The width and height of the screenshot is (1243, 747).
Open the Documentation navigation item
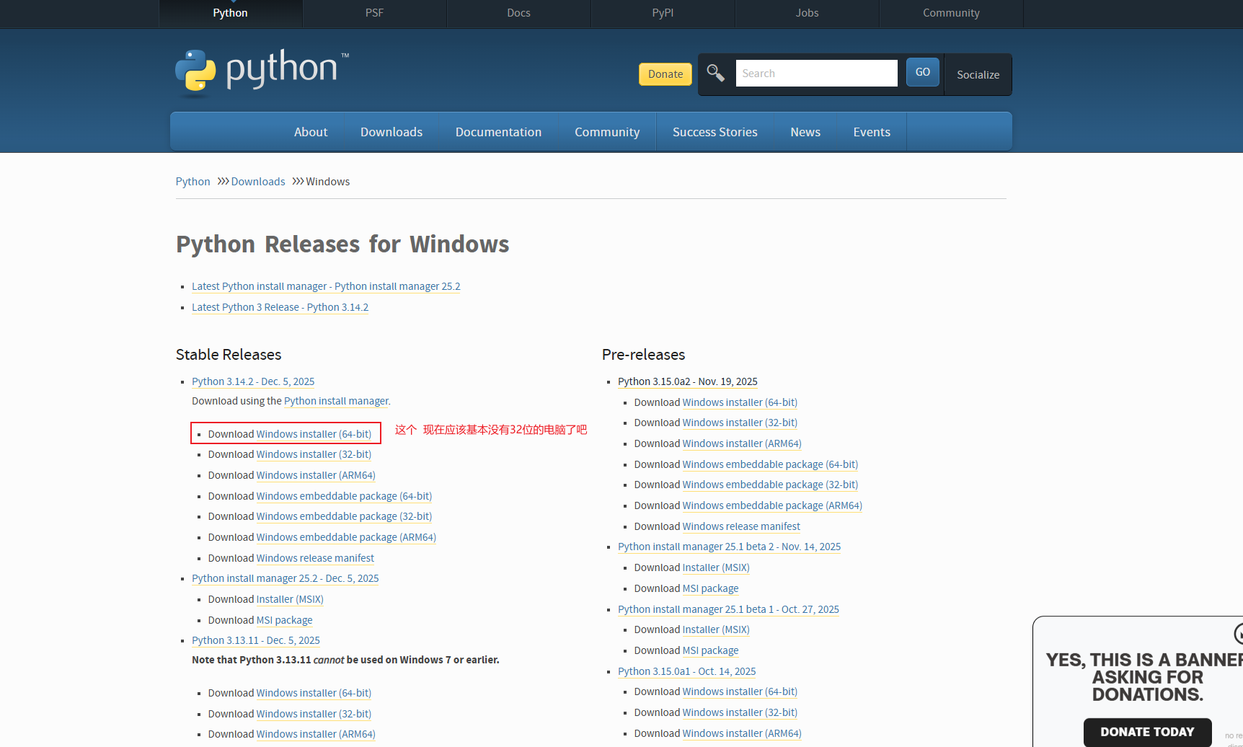pos(498,131)
